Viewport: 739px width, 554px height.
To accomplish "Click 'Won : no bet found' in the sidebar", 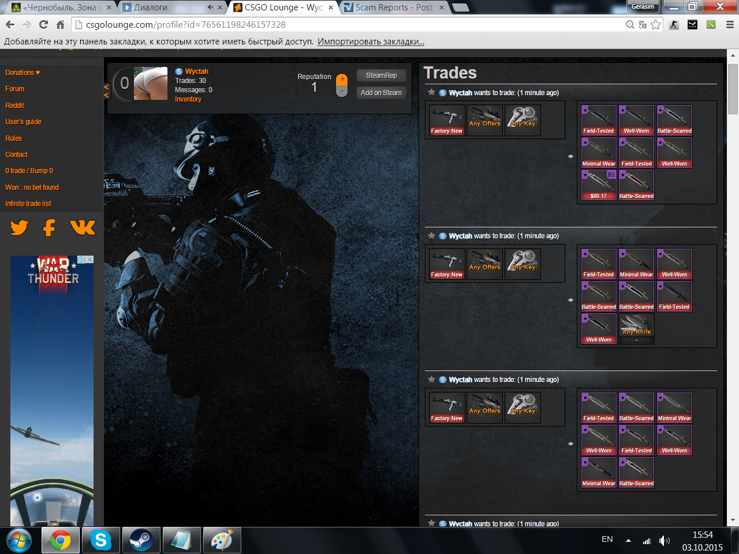I will click(x=32, y=188).
